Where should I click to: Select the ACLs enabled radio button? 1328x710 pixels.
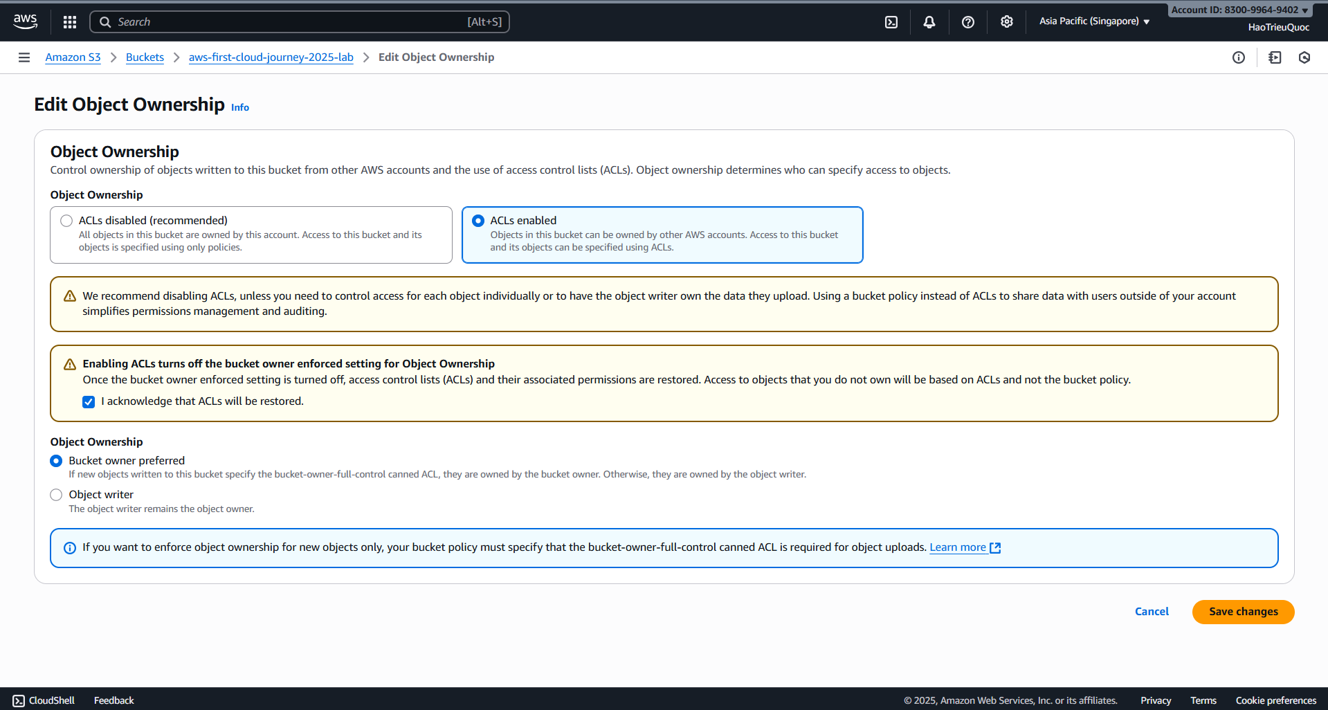478,220
